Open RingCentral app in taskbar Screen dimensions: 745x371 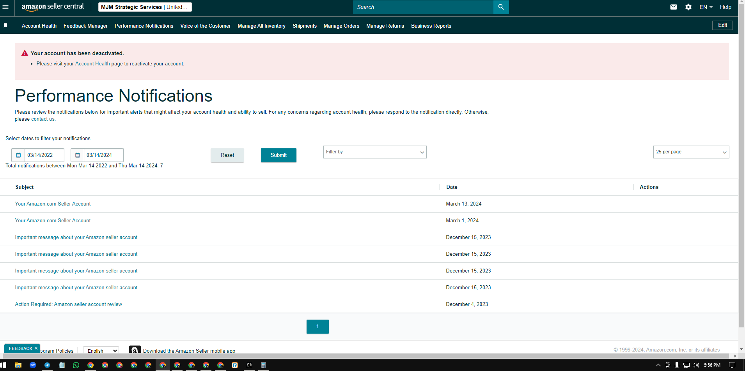[235, 365]
